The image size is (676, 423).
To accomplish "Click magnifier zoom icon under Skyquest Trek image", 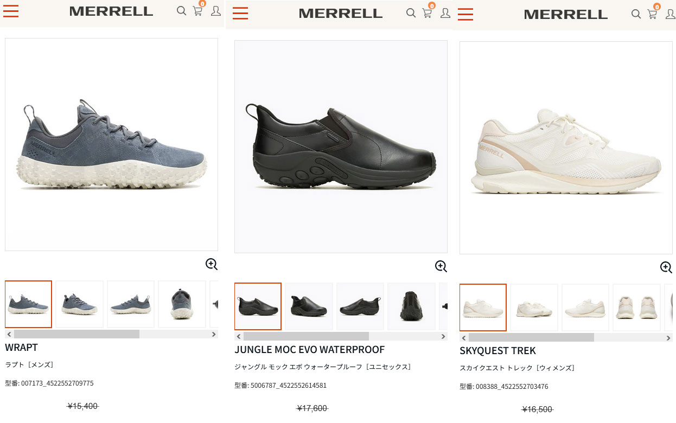I will point(666,267).
